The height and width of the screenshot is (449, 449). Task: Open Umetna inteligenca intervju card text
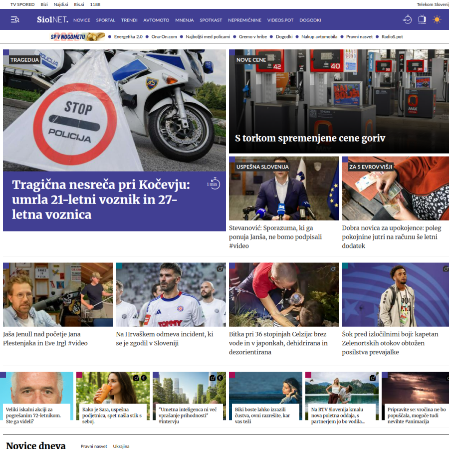pos(188,415)
